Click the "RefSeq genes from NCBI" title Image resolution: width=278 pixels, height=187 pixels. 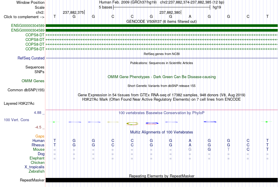162,54
